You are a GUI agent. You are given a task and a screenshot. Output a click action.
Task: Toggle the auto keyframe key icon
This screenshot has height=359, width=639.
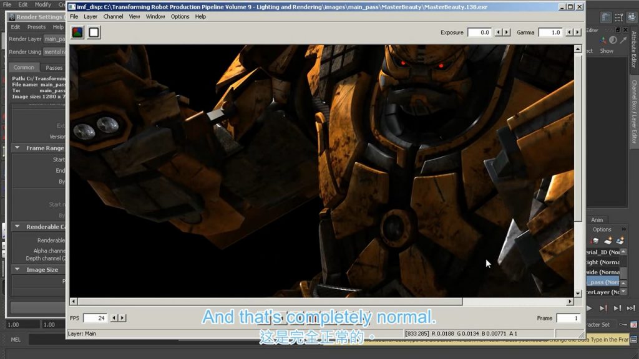pos(623,324)
